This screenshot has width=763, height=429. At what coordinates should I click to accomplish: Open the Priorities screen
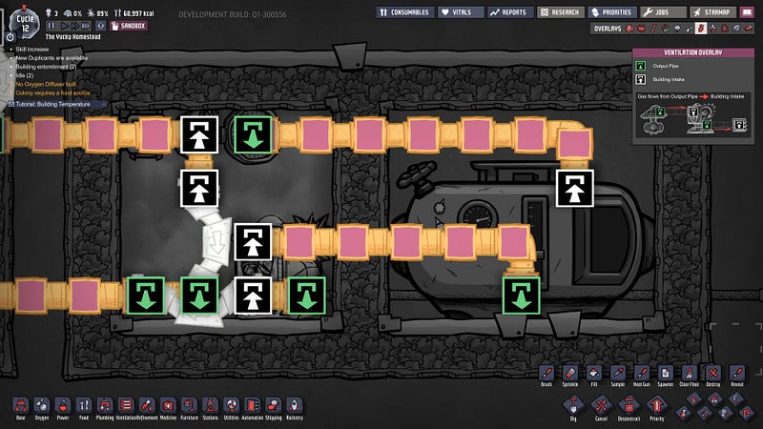(x=612, y=12)
